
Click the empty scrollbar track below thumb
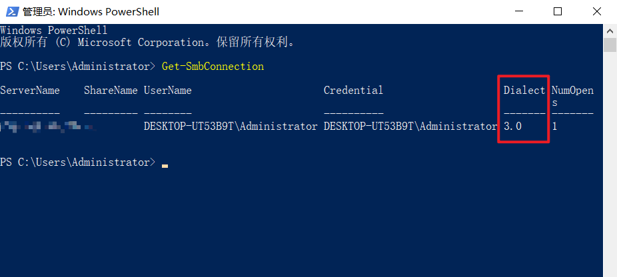pyautogui.click(x=610, y=164)
